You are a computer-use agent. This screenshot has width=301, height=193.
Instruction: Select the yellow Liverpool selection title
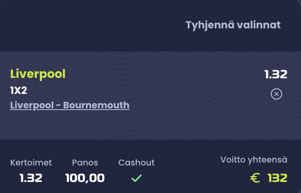pyautogui.click(x=38, y=74)
